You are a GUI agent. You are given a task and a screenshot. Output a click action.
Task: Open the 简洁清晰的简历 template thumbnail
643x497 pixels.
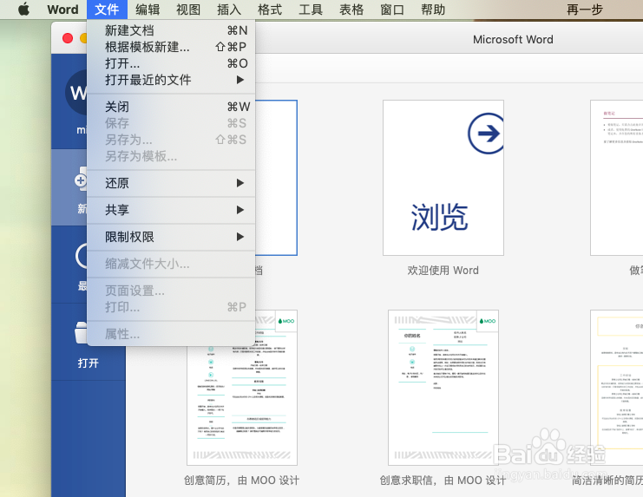[616, 388]
